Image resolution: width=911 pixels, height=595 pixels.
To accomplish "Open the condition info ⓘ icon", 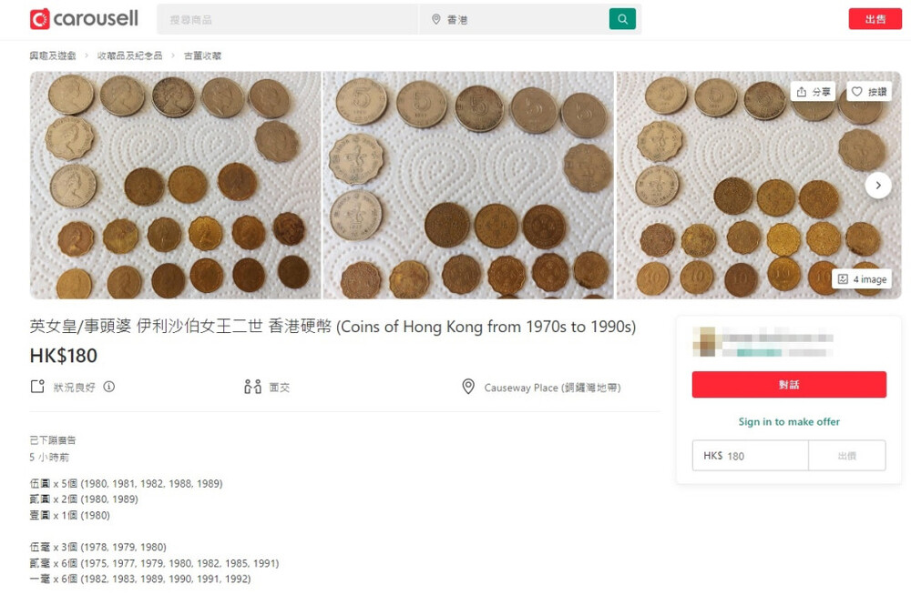I will (108, 387).
